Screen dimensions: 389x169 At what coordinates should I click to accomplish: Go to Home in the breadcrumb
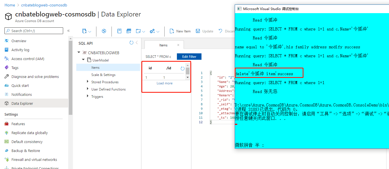pyautogui.click(x=10, y=5)
